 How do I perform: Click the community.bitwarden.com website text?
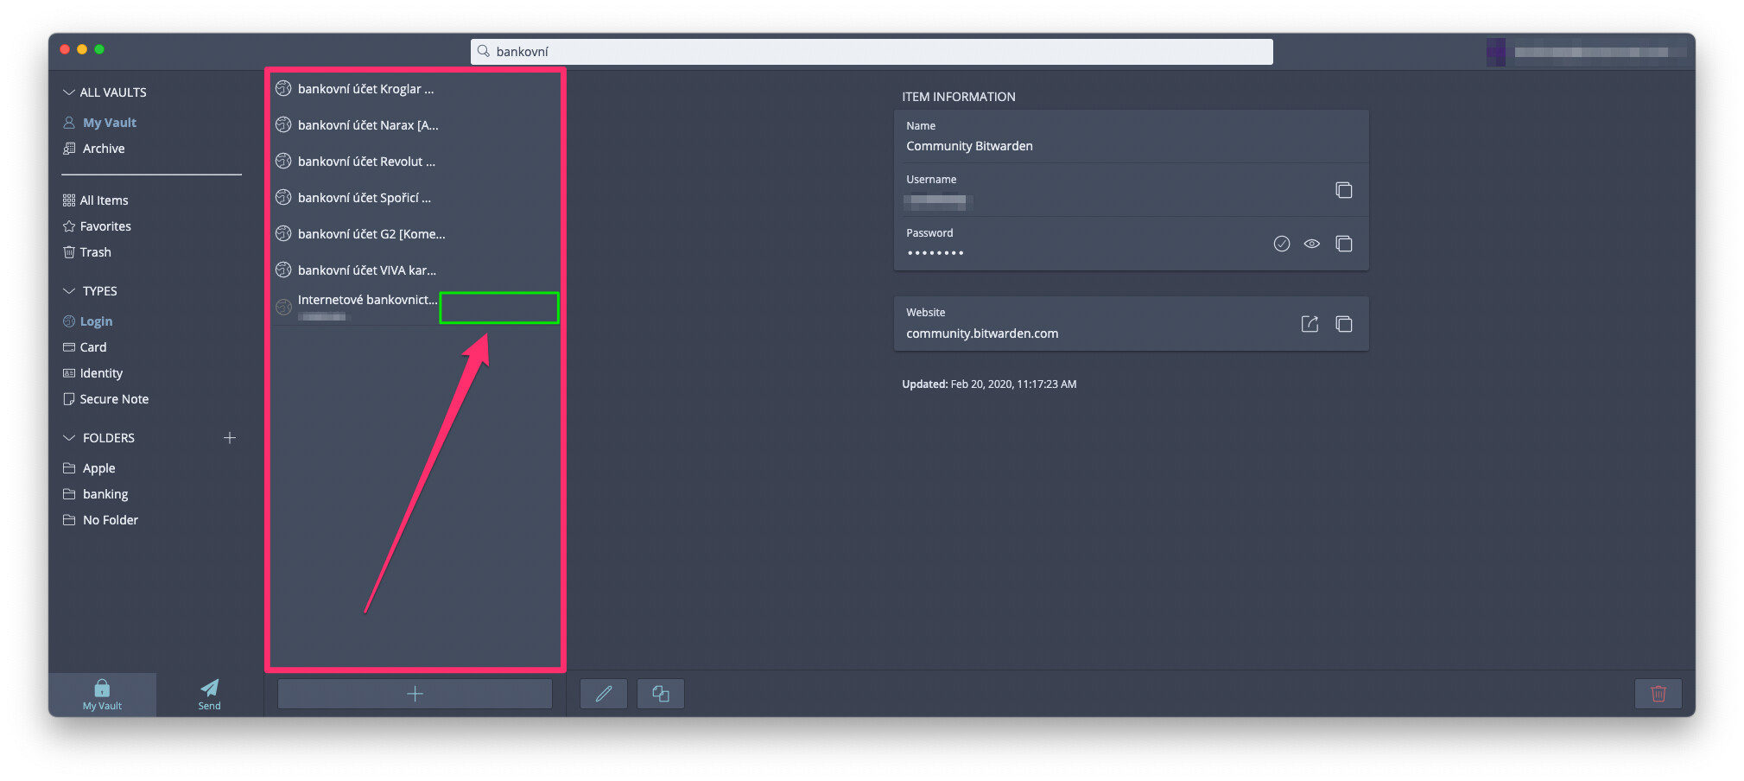tap(982, 333)
